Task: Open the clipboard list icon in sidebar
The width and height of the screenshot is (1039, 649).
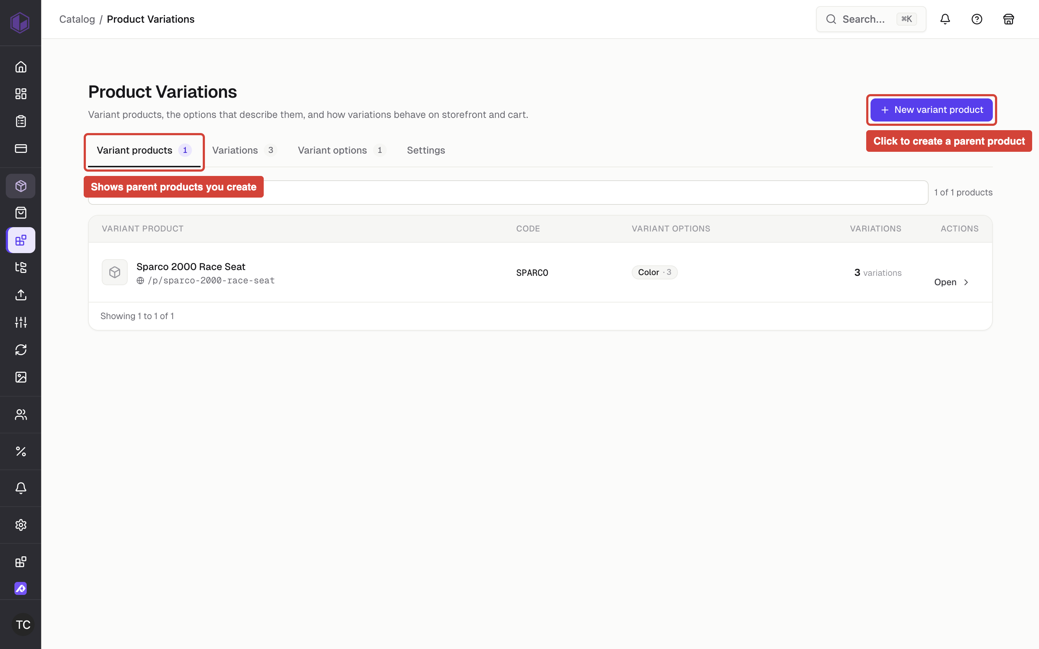Action: pos(21,121)
